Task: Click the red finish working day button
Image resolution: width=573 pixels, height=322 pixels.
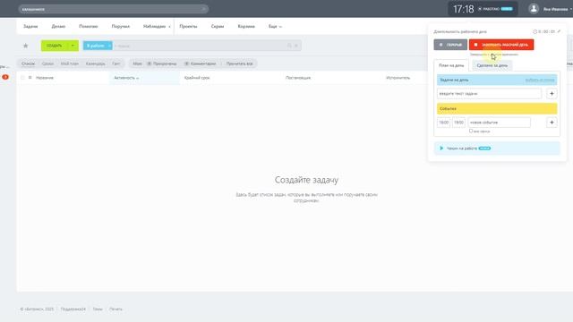Action: (x=501, y=45)
